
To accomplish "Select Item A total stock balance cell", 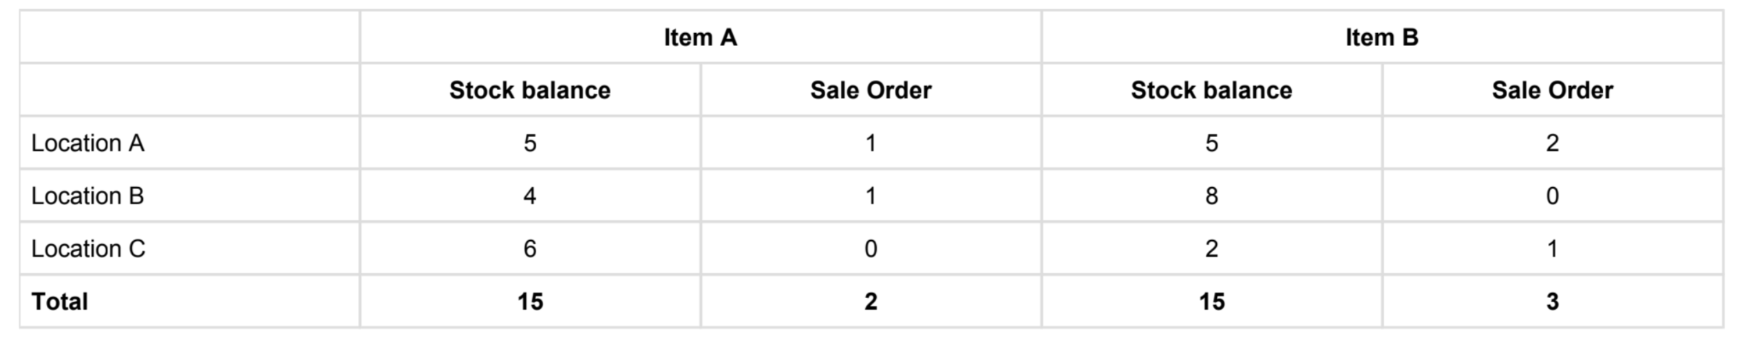I will point(529,301).
